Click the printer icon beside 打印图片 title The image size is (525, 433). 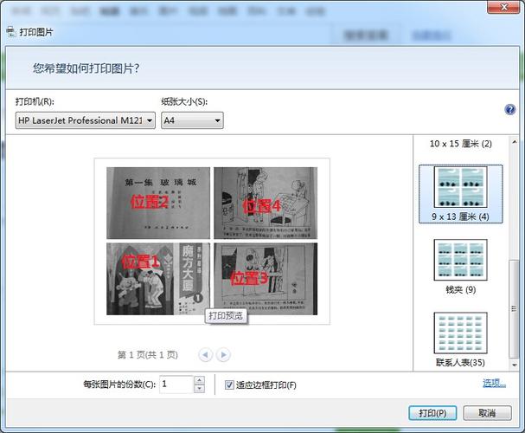[x=10, y=32]
